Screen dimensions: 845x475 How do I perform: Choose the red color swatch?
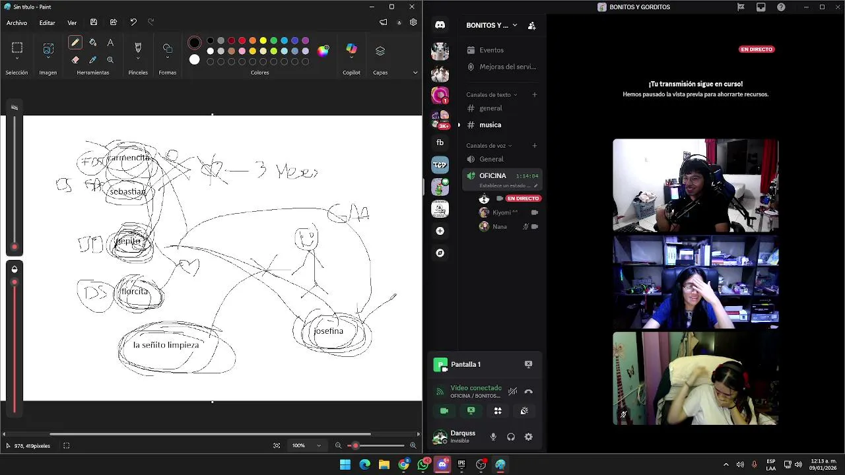[242, 41]
